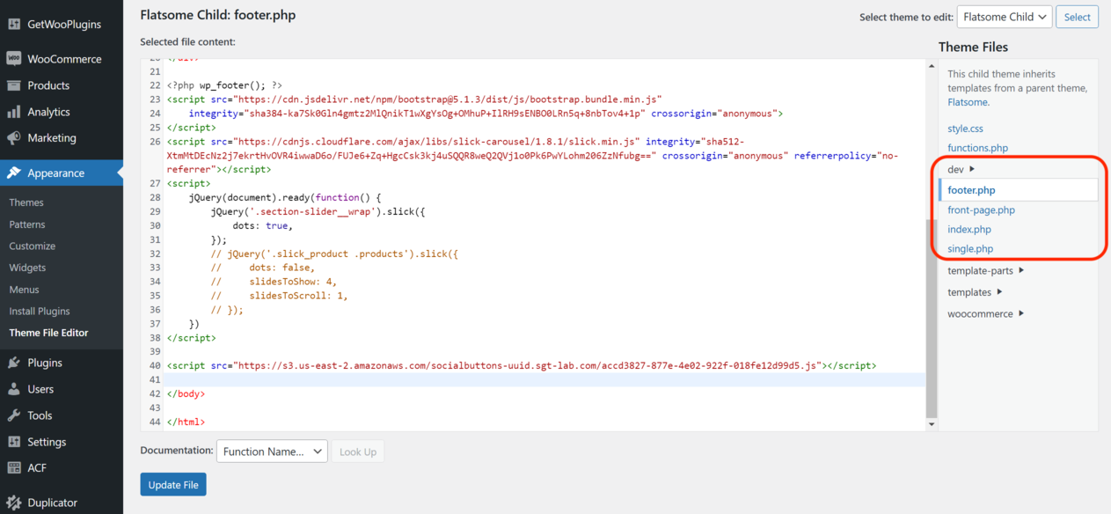This screenshot has height=514, width=1111.
Task: Click the Update File button
Action: pos(172,483)
